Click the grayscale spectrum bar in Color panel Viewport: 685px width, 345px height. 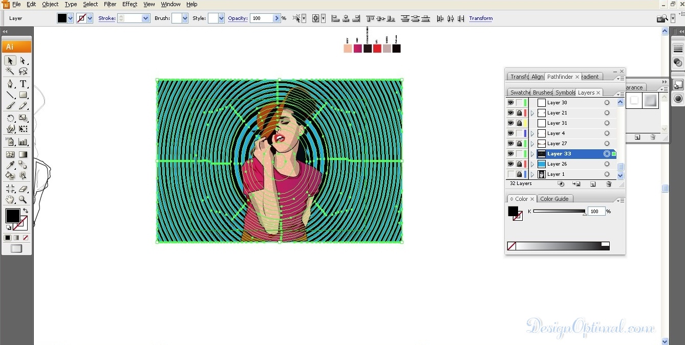point(559,246)
